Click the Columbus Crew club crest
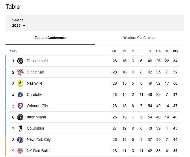The height and width of the screenshot is (157, 190). pos(20,128)
